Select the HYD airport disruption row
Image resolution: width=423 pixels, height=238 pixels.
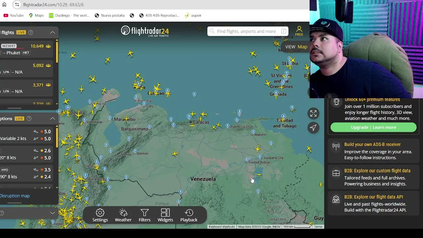point(26,173)
